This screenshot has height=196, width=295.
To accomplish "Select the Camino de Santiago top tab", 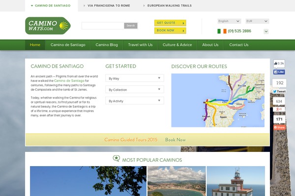I will [51, 5].
